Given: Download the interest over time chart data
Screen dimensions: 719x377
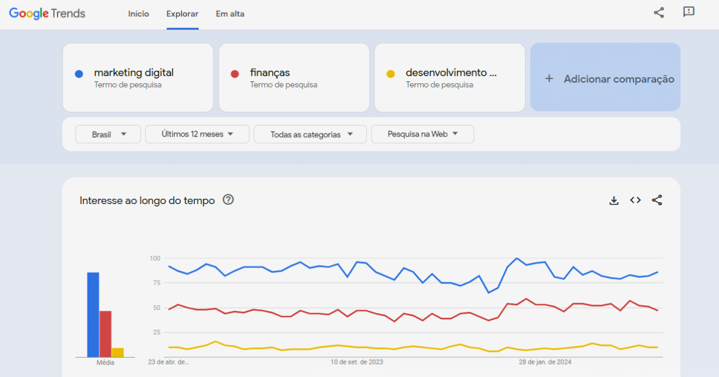Looking at the screenshot, I should coord(614,200).
